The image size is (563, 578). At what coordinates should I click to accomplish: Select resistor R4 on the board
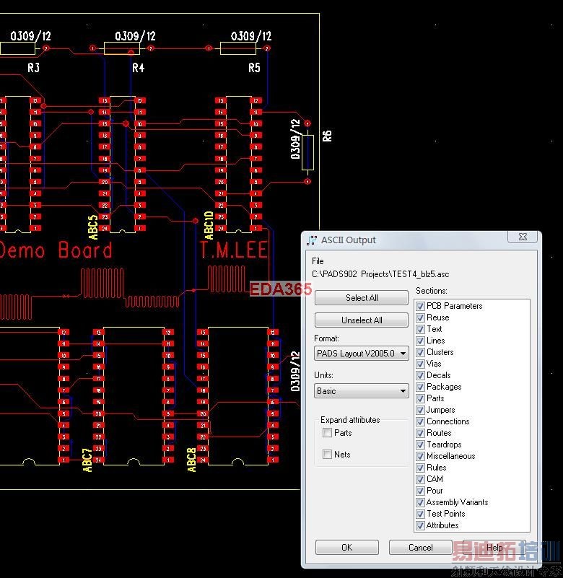point(122,48)
